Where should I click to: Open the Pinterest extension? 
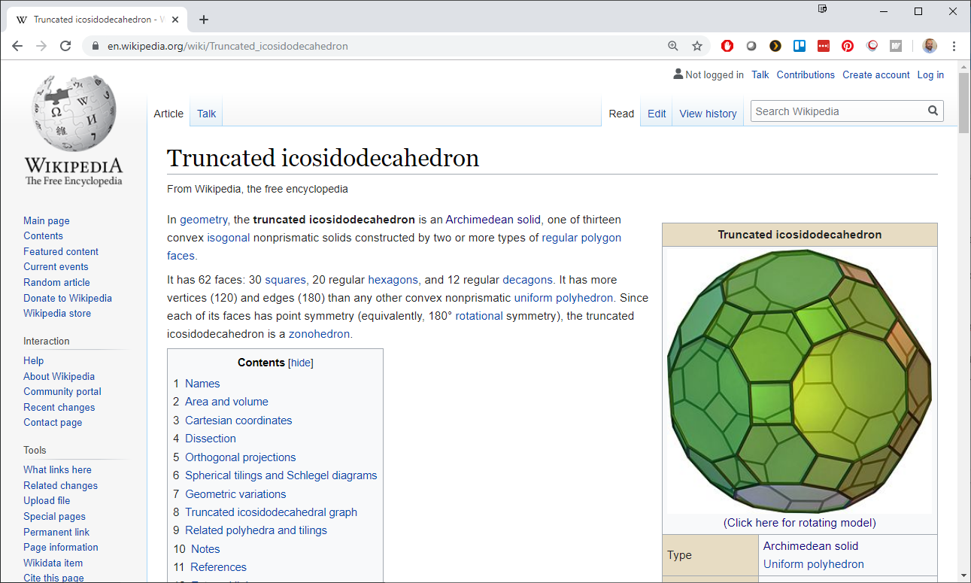(848, 46)
